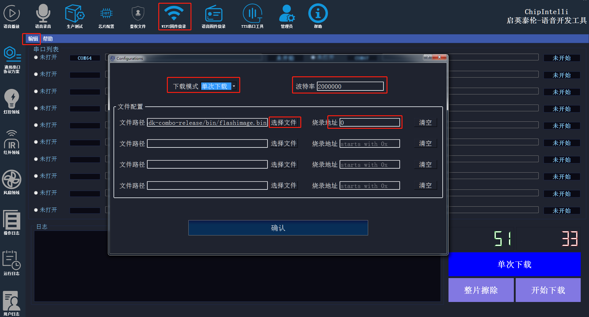Open the run log
The image size is (589, 317).
point(12,263)
